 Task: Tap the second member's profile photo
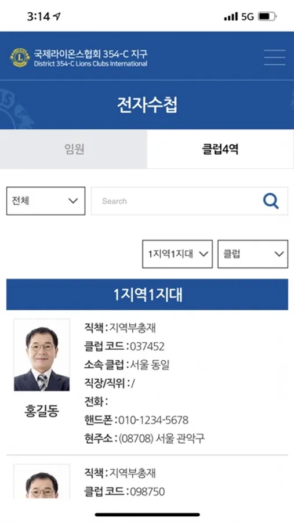coord(42,481)
